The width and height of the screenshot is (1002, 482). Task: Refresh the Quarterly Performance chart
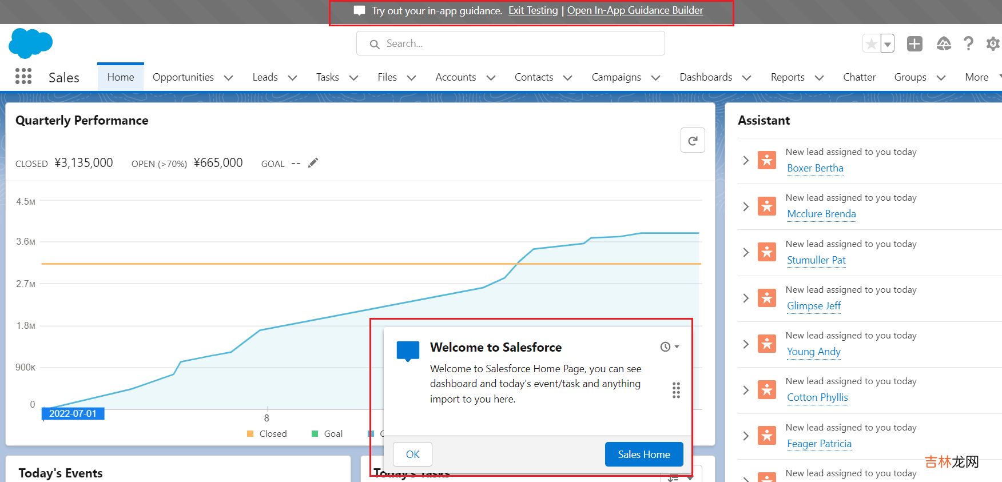point(692,141)
